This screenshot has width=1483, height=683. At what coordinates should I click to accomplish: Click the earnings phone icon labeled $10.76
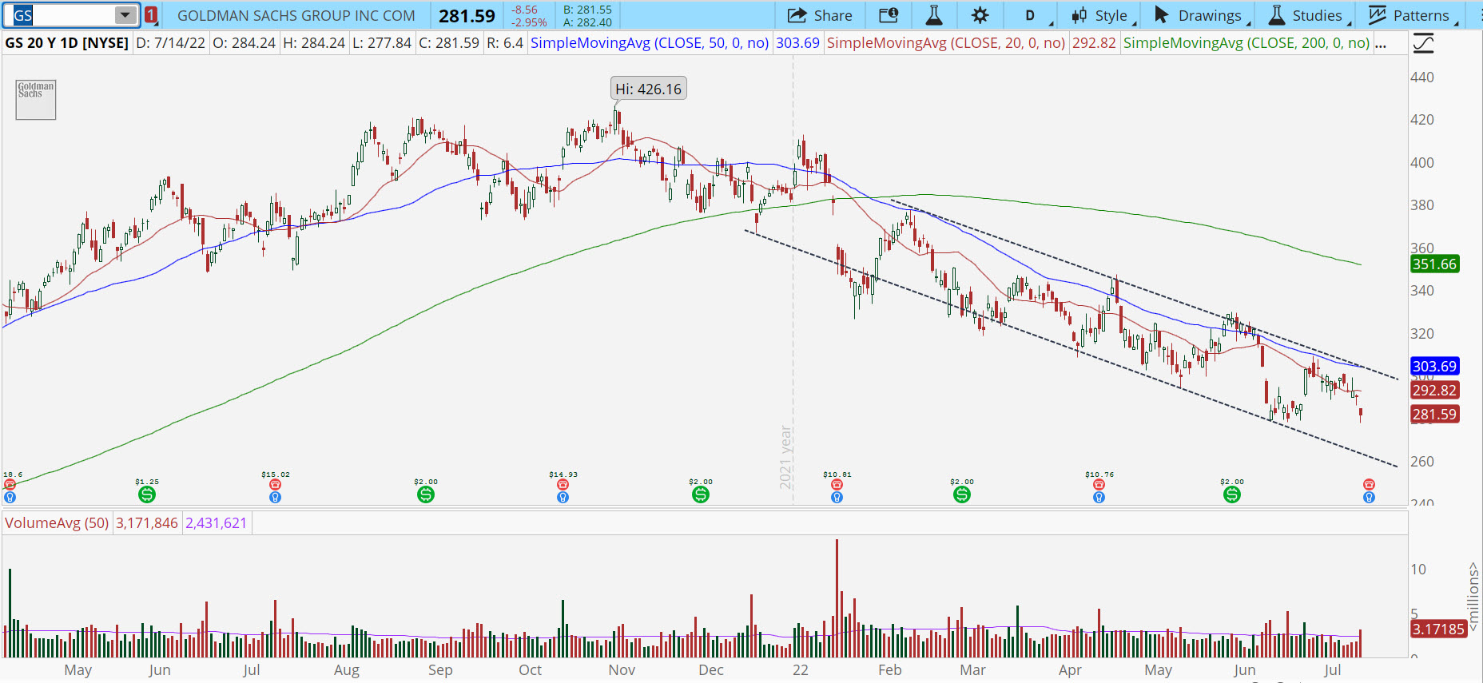(1099, 485)
